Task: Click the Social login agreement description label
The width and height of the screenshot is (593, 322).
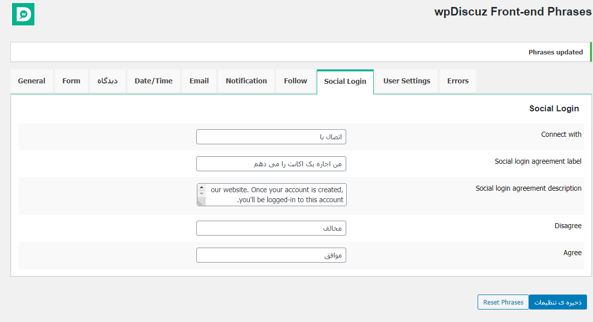Action: click(x=529, y=188)
